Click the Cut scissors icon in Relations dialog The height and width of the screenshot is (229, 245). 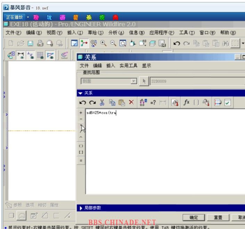tap(102, 103)
